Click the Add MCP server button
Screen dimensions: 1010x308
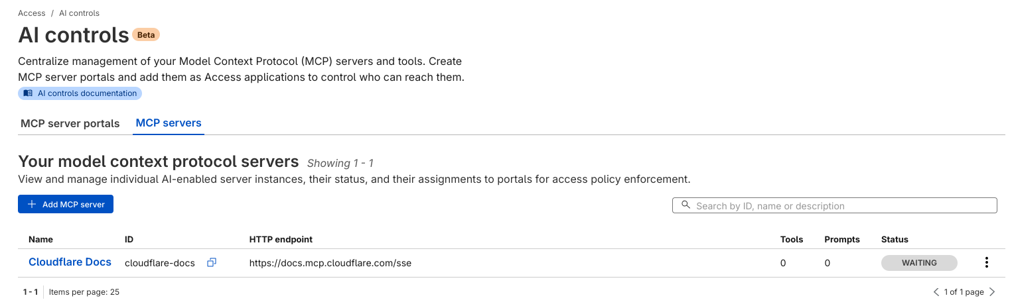pos(66,205)
